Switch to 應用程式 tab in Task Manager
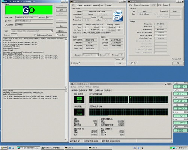Screen dimensions: 188x150 [x=75, y=91]
